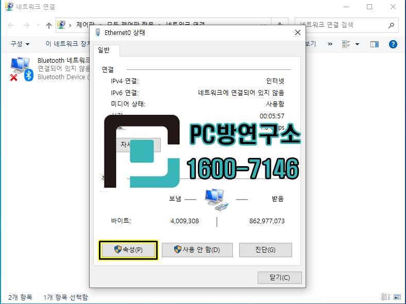Expand the toolbar overflow chevron »

point(330,44)
